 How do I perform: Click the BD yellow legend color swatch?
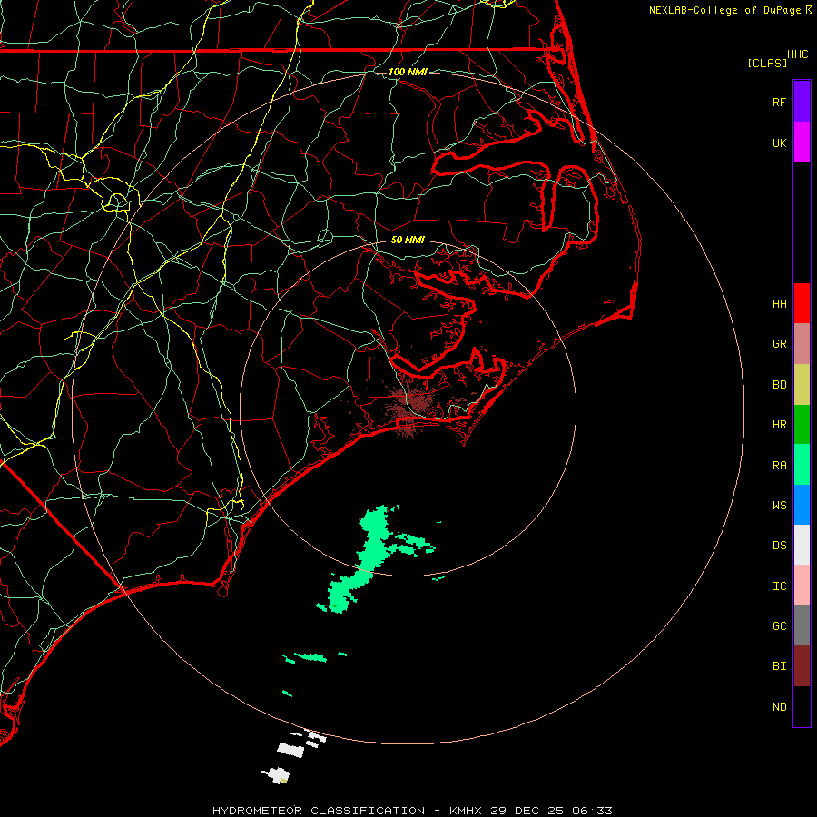(802, 384)
